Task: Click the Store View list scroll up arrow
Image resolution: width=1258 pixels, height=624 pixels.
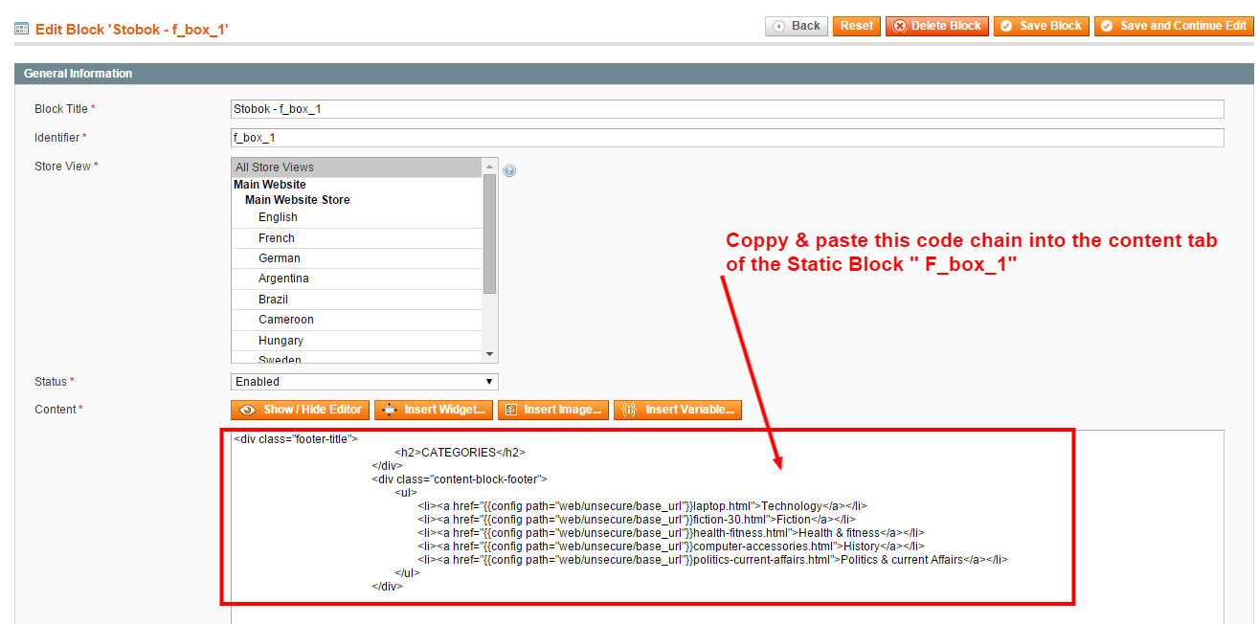Action: coord(490,166)
